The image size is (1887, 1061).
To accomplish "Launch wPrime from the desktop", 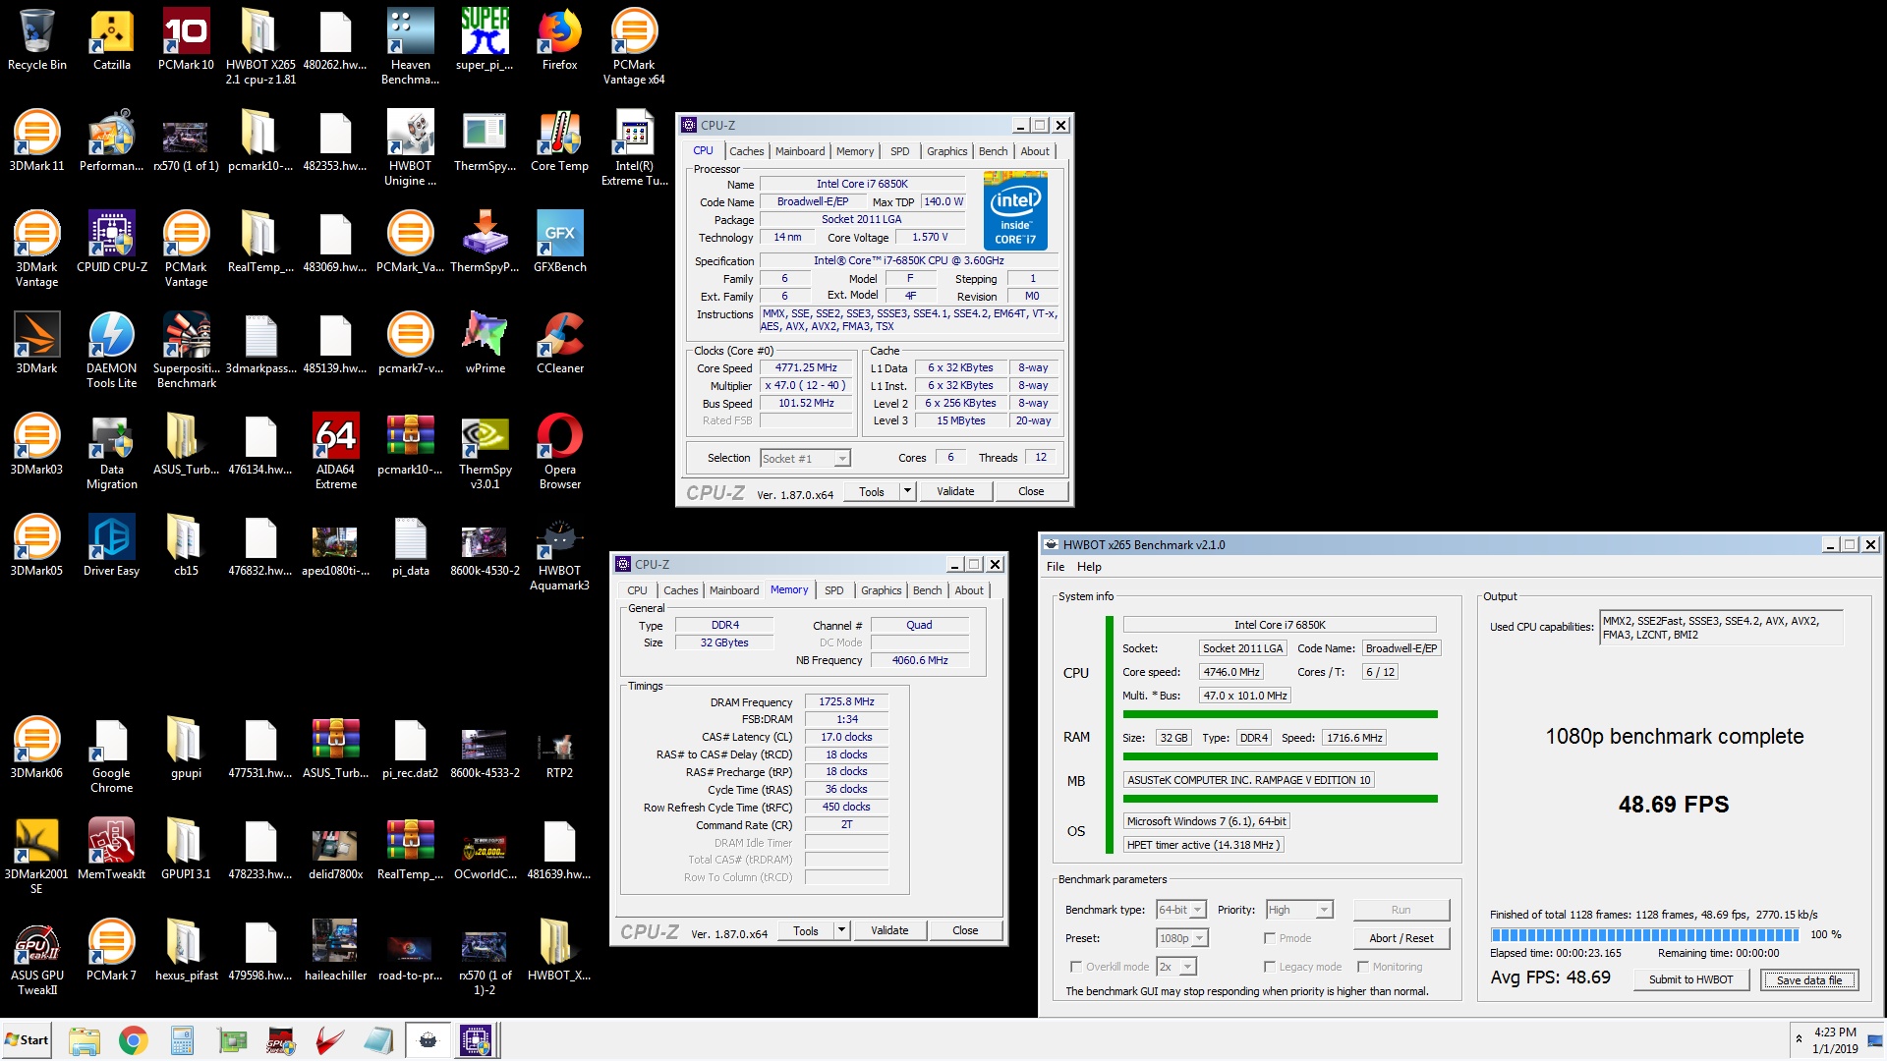I will point(485,343).
